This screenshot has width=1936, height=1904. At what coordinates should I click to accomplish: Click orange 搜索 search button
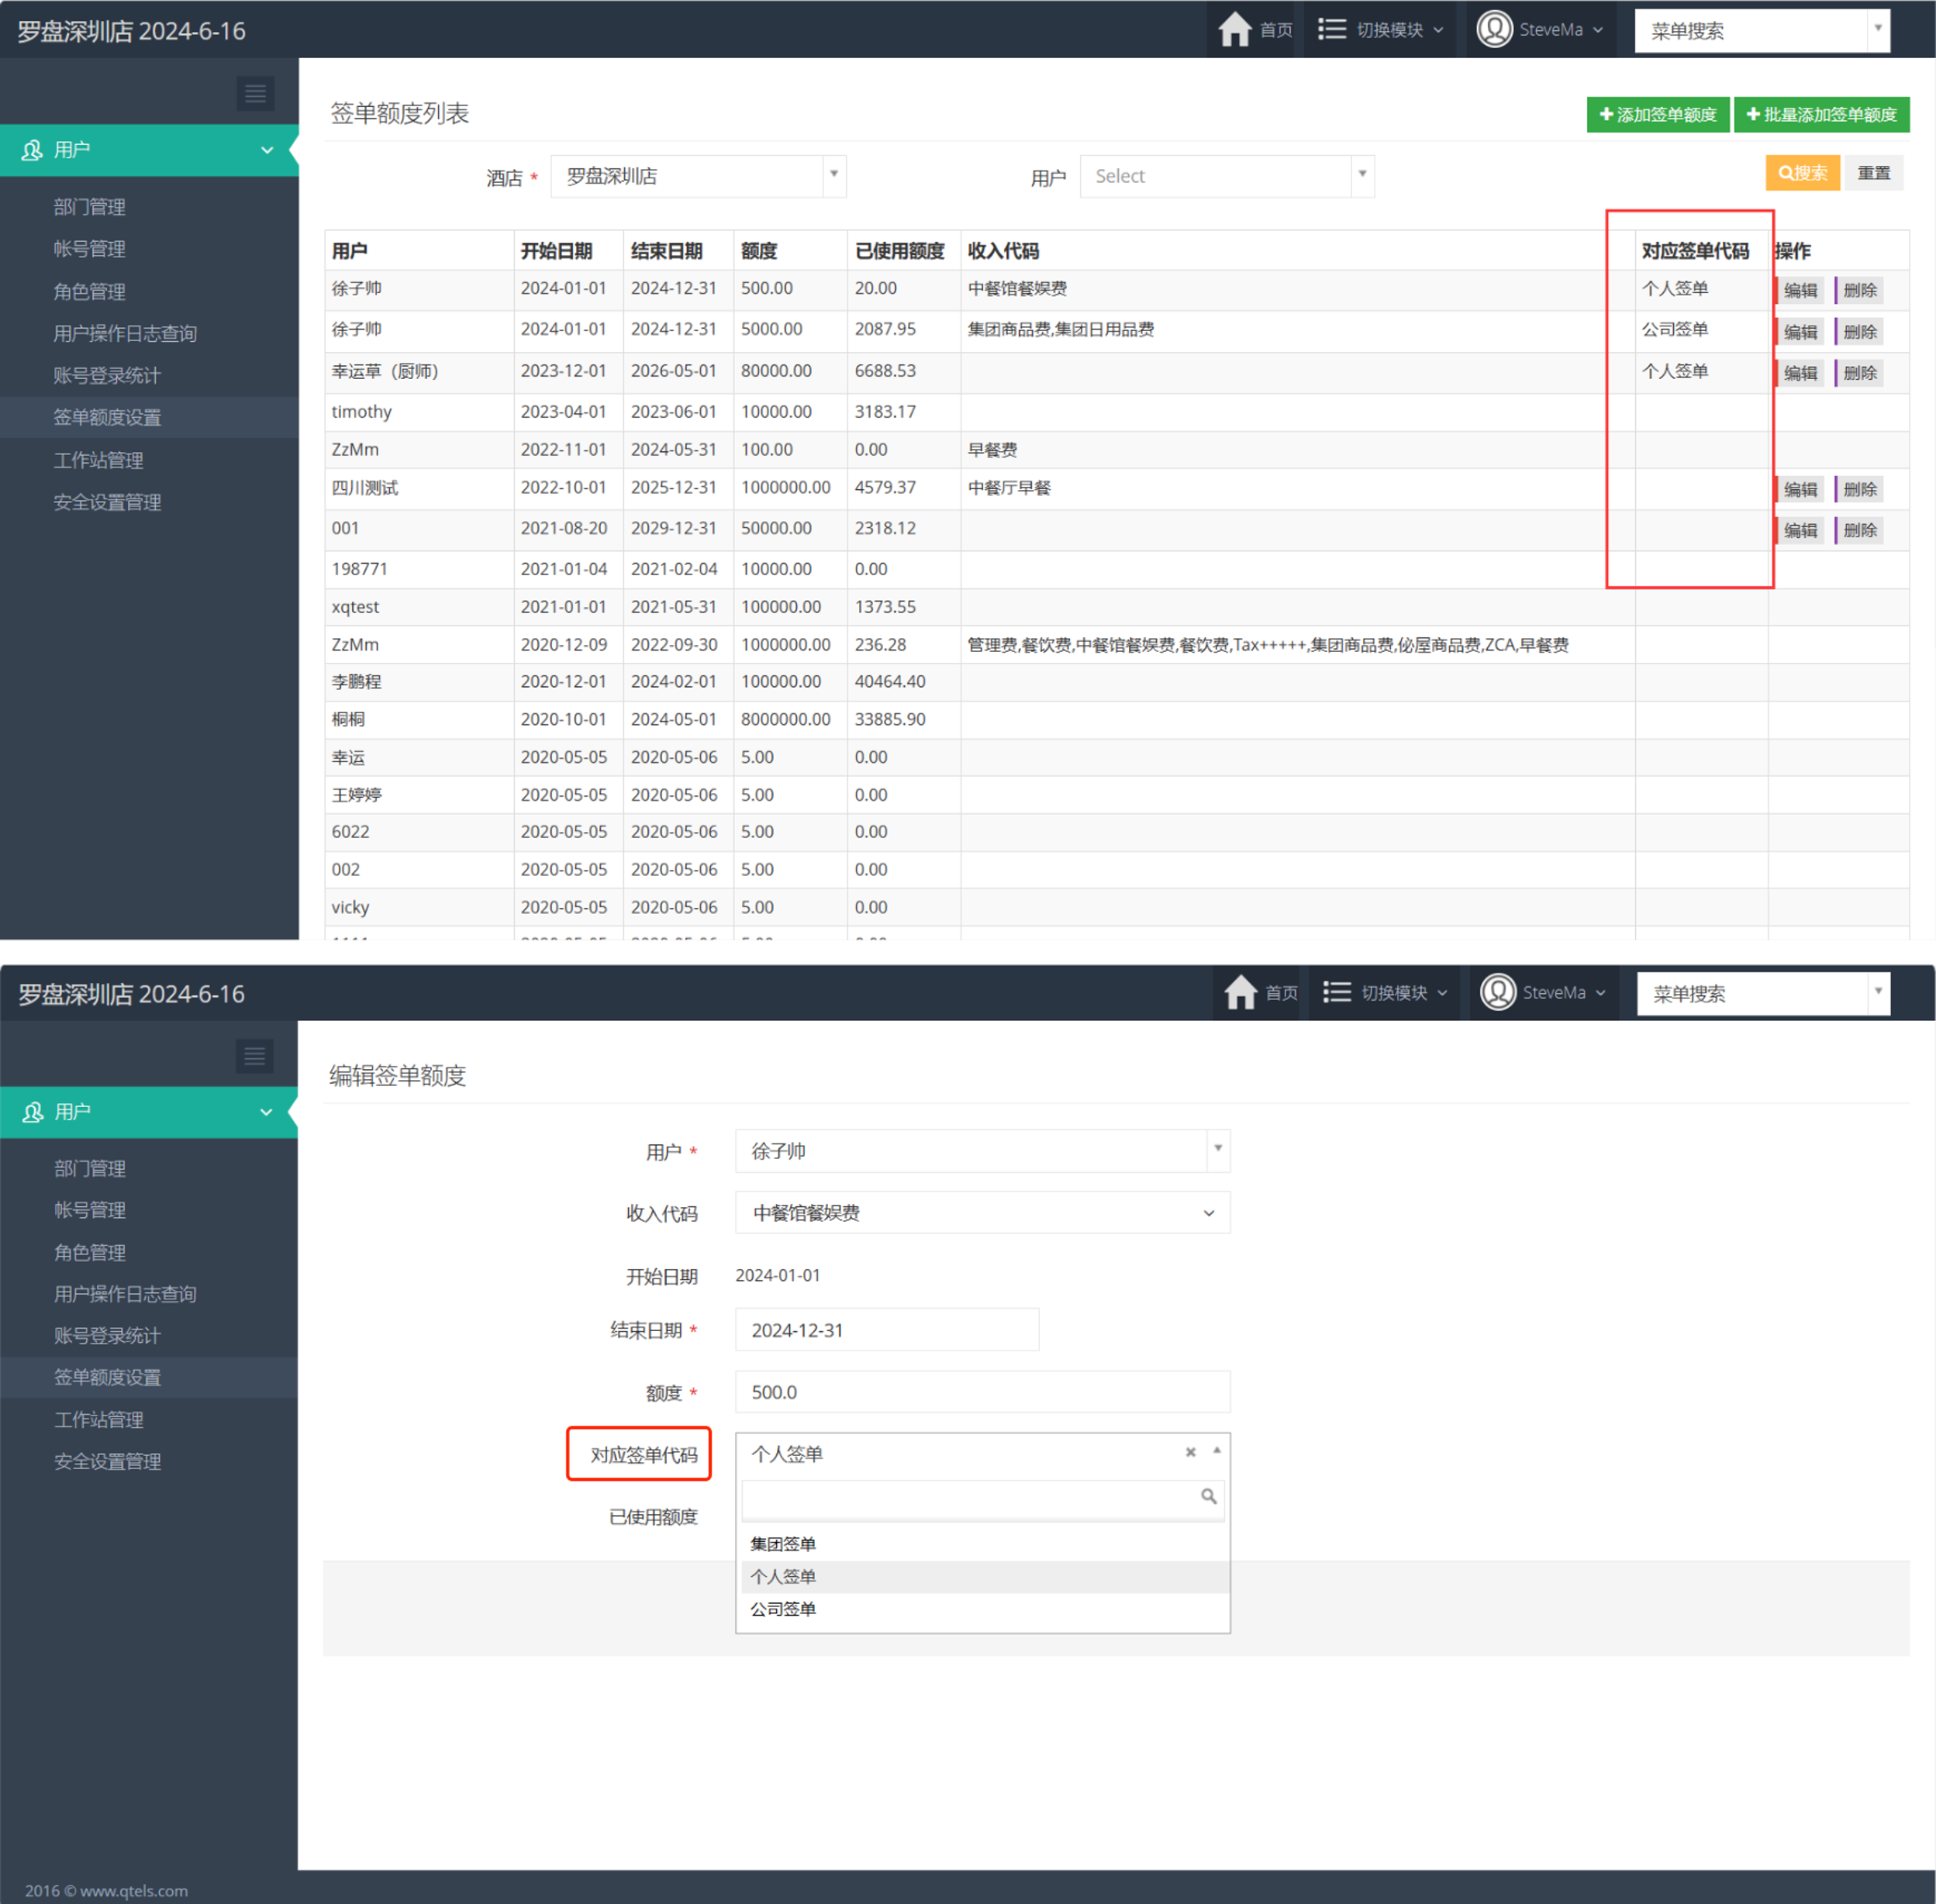coord(1802,173)
